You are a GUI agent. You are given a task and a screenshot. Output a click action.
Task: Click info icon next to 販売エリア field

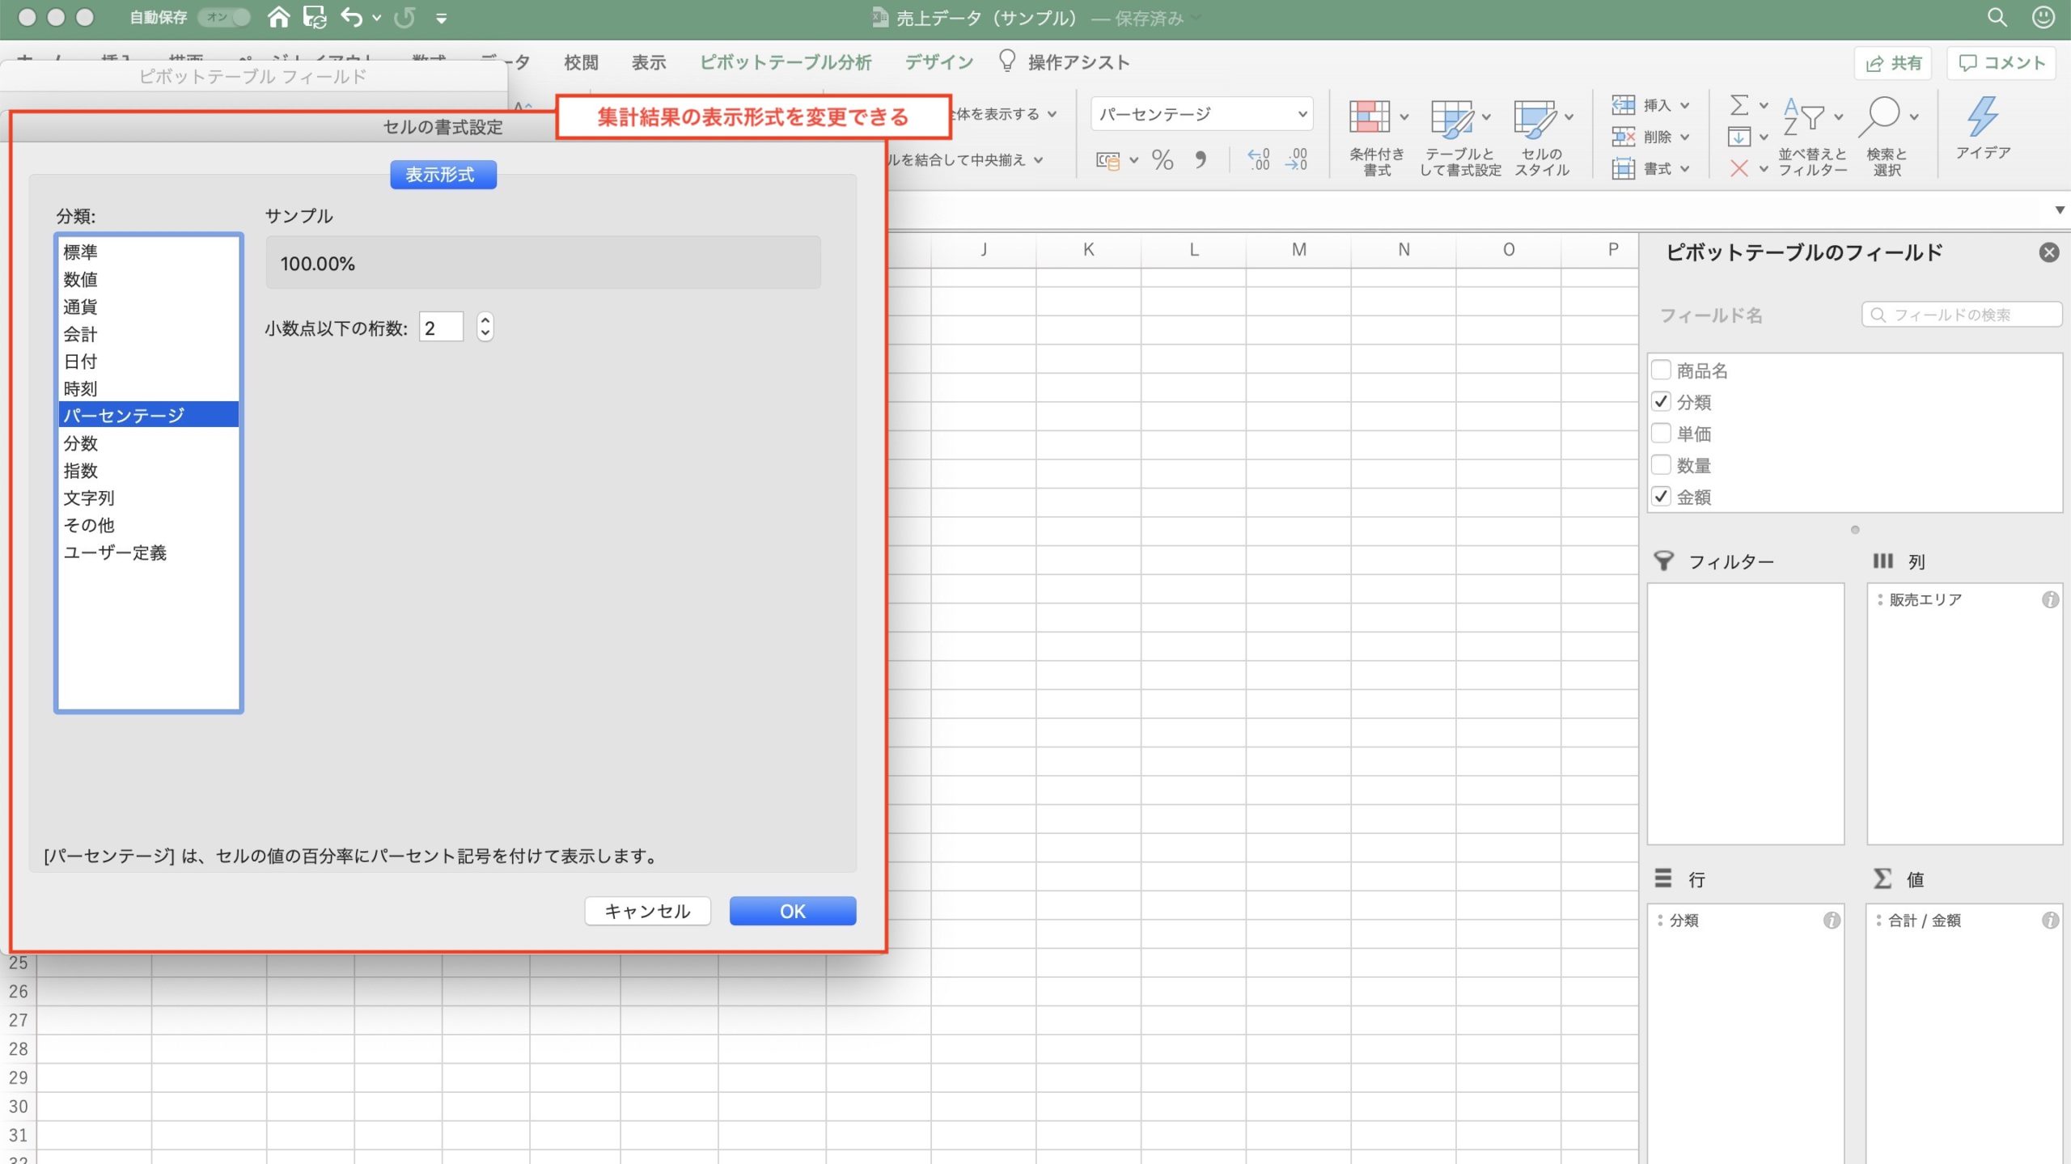click(x=2049, y=599)
